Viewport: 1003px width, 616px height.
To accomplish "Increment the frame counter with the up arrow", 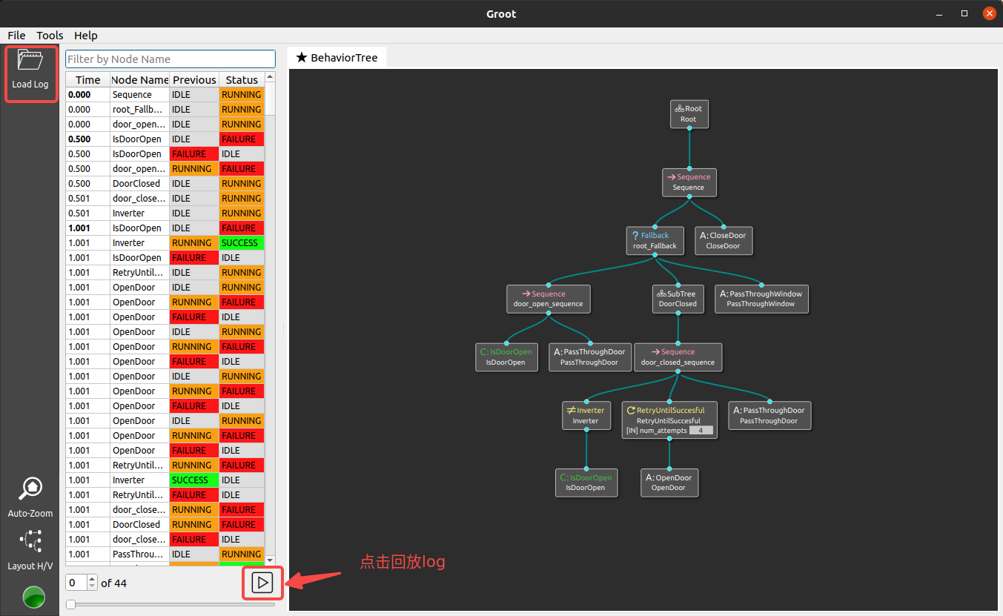I will click(92, 579).
